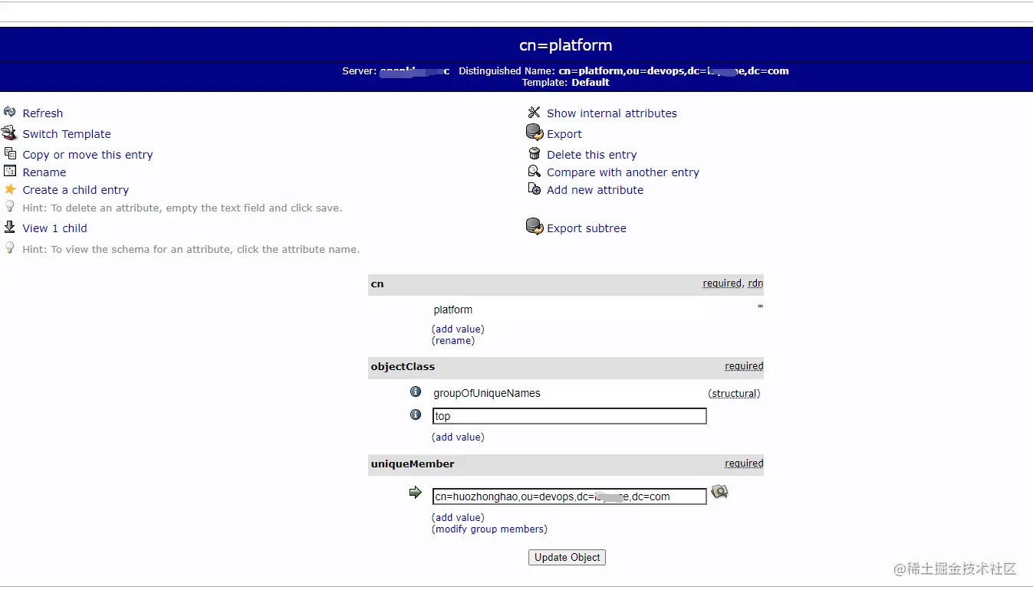Select Copy or move this entry

[x=87, y=155]
